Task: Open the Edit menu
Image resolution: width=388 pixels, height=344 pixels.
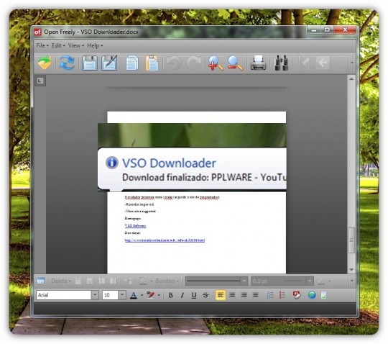Action: tap(58, 45)
